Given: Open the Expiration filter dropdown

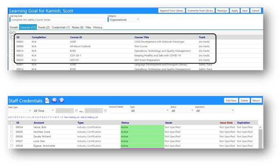Looking at the screenshot, I should click(x=215, y=111).
